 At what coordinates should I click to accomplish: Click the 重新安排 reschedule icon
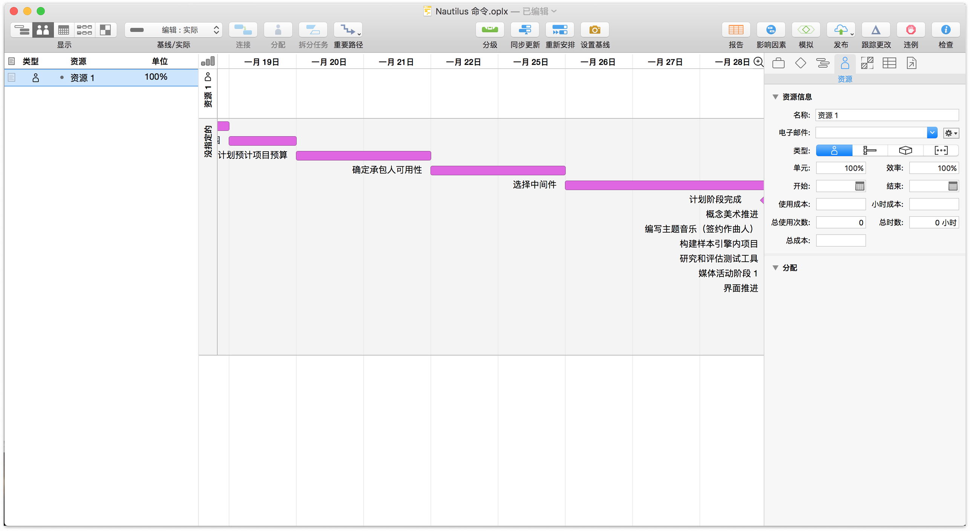coord(559,30)
